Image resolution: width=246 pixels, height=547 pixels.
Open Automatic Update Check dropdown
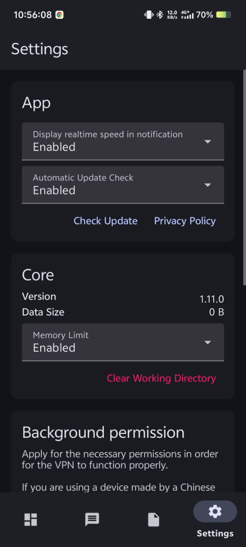pos(123,185)
